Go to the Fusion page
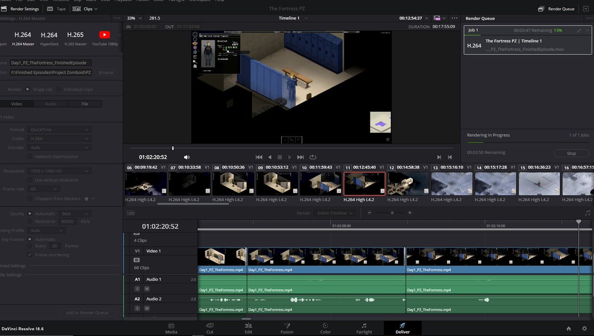Screen dimensions: 594x336 click(287, 328)
